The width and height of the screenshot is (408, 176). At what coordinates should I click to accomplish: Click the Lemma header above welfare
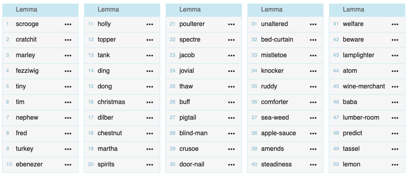pos(354,10)
